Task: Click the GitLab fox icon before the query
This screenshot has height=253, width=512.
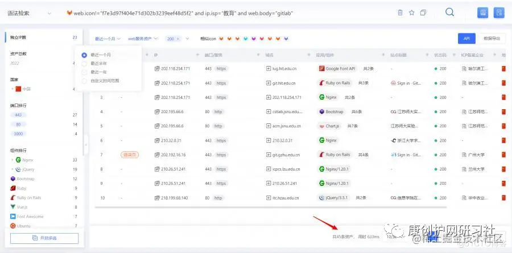Action: pyautogui.click(x=69, y=13)
